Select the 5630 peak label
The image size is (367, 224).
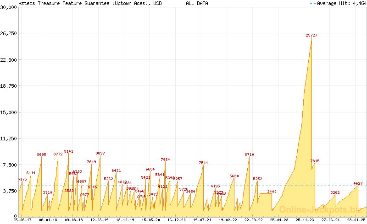[234, 176]
